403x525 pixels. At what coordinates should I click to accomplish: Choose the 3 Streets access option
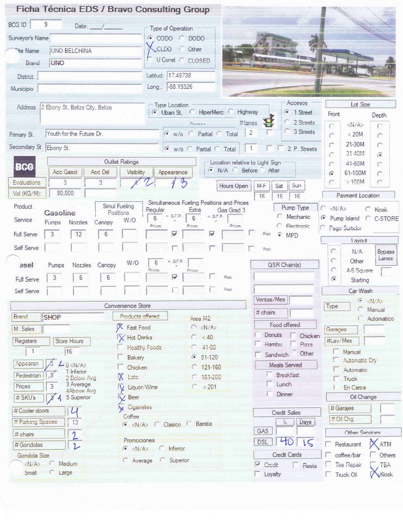point(287,132)
